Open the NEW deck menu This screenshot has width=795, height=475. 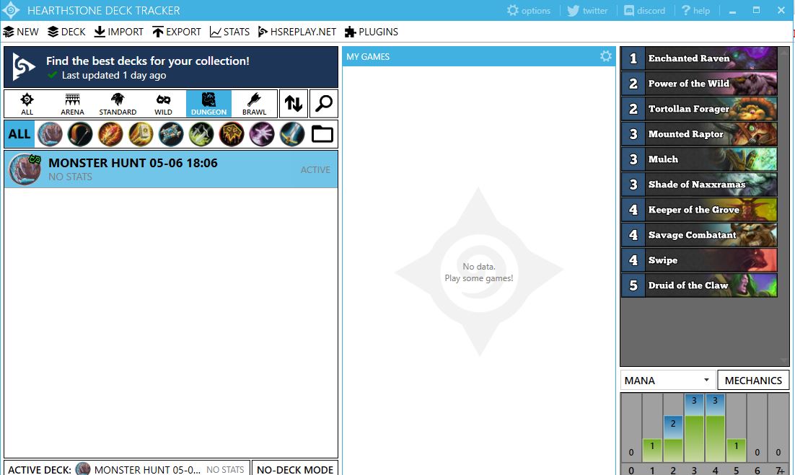(x=21, y=32)
